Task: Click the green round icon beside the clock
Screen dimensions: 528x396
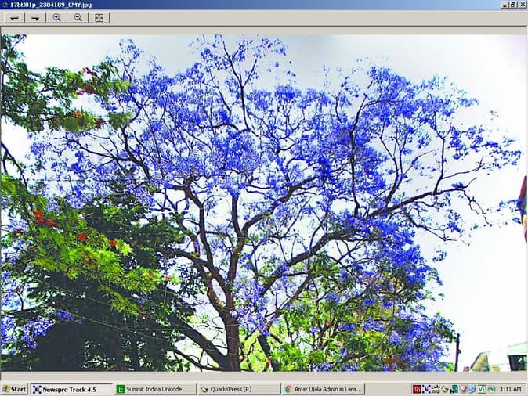Action: 492,389
